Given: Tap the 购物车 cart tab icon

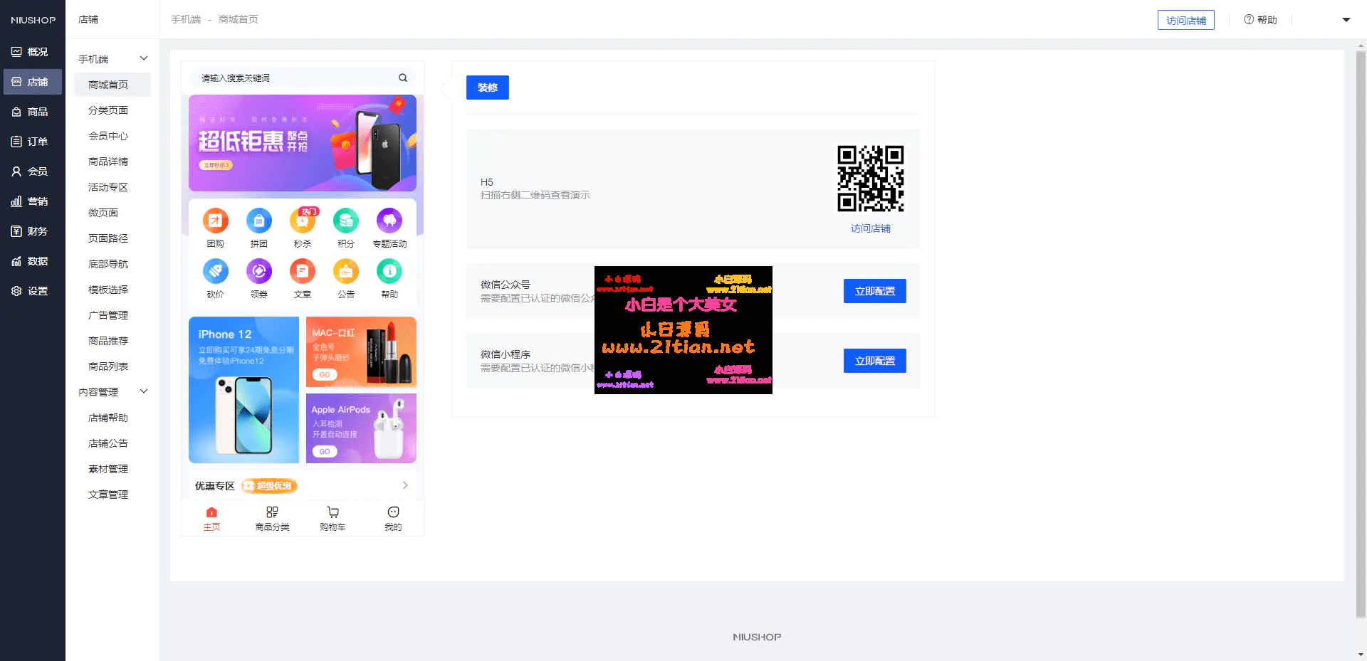Looking at the screenshot, I should (x=332, y=512).
